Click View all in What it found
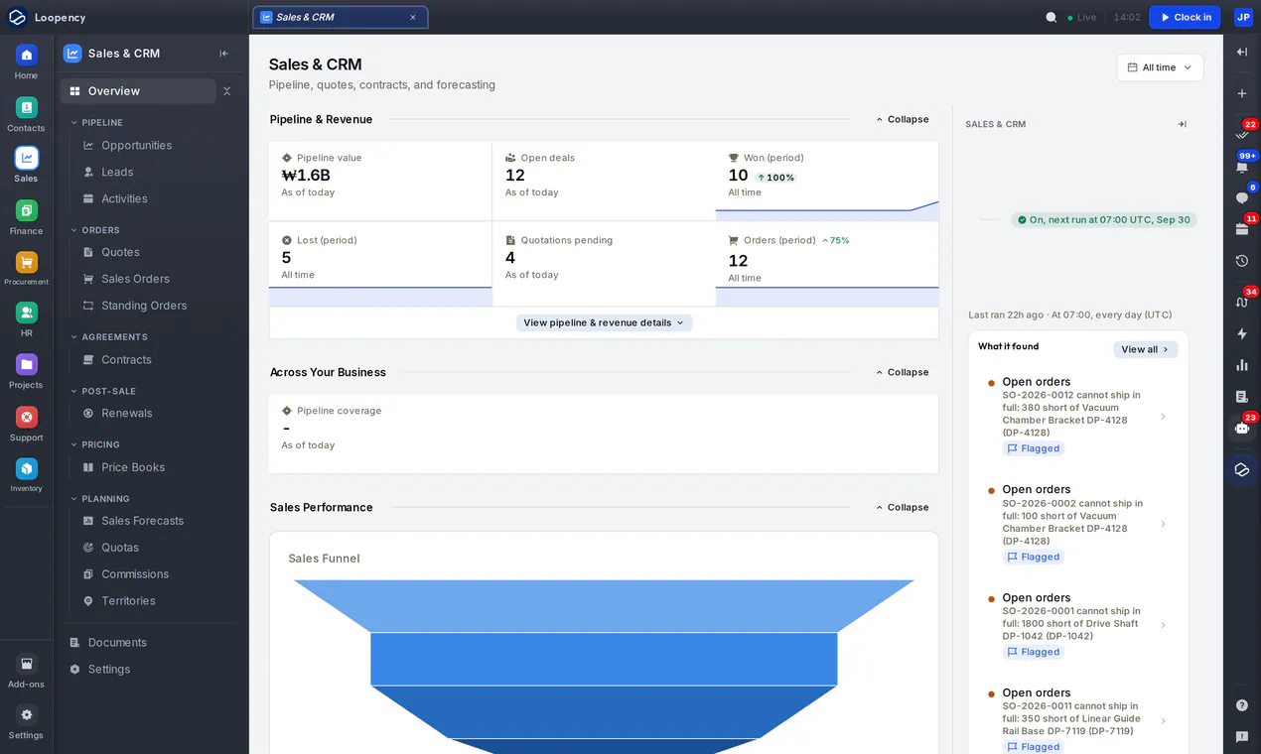 (x=1145, y=349)
